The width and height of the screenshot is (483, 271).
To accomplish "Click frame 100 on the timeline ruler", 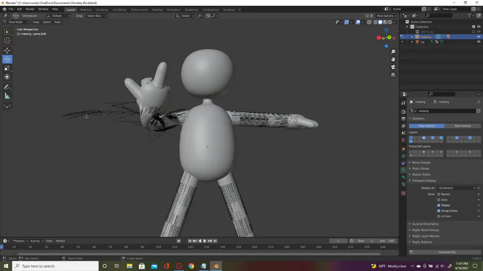I will [x=158, y=247].
